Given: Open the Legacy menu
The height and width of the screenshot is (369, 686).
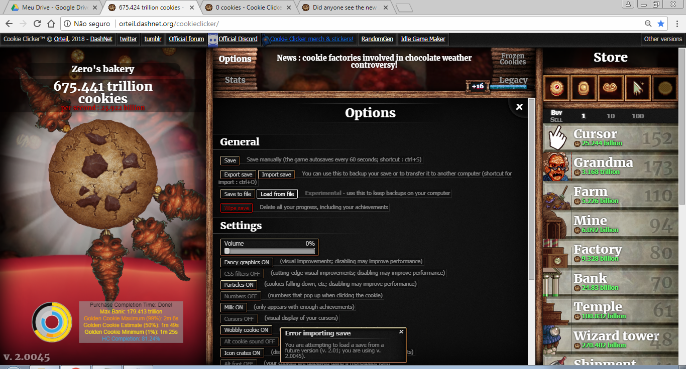Looking at the screenshot, I should click(513, 80).
